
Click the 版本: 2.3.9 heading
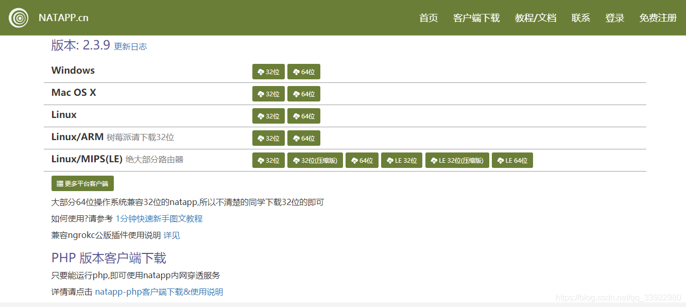pyautogui.click(x=81, y=45)
